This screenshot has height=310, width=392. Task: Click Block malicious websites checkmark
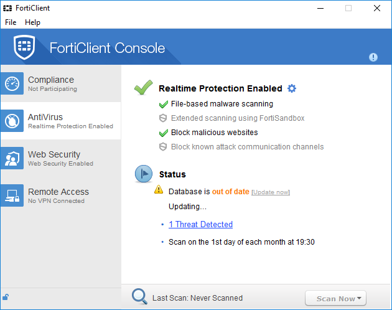[164, 133]
